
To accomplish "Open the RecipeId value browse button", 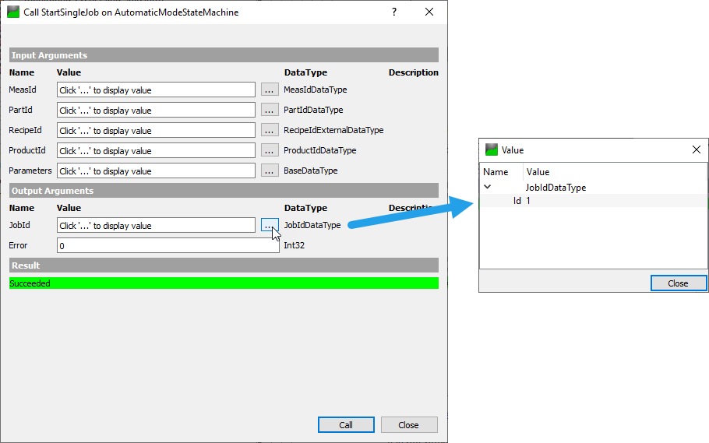I will pyautogui.click(x=270, y=130).
